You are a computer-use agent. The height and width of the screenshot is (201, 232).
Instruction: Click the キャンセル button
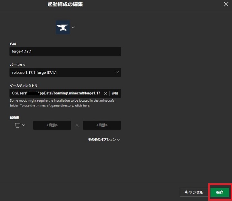point(194,192)
